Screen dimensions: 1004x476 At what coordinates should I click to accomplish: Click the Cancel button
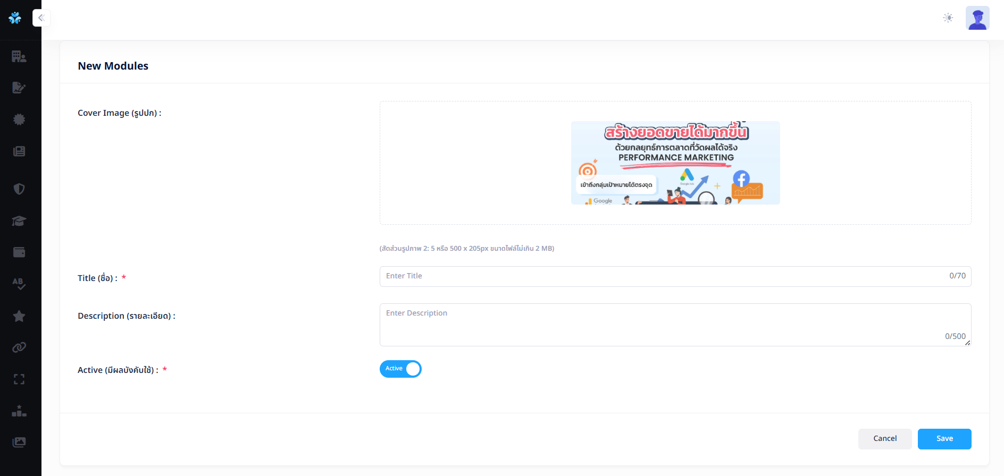click(x=884, y=439)
